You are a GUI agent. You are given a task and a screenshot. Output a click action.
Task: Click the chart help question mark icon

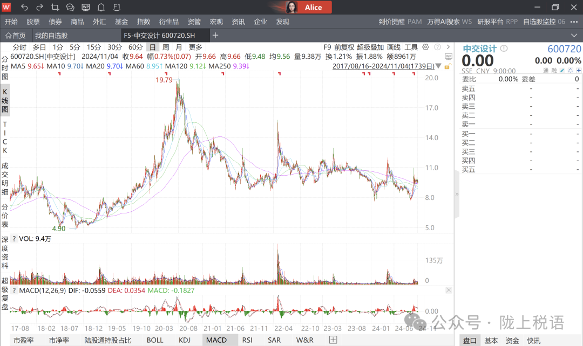[438, 47]
